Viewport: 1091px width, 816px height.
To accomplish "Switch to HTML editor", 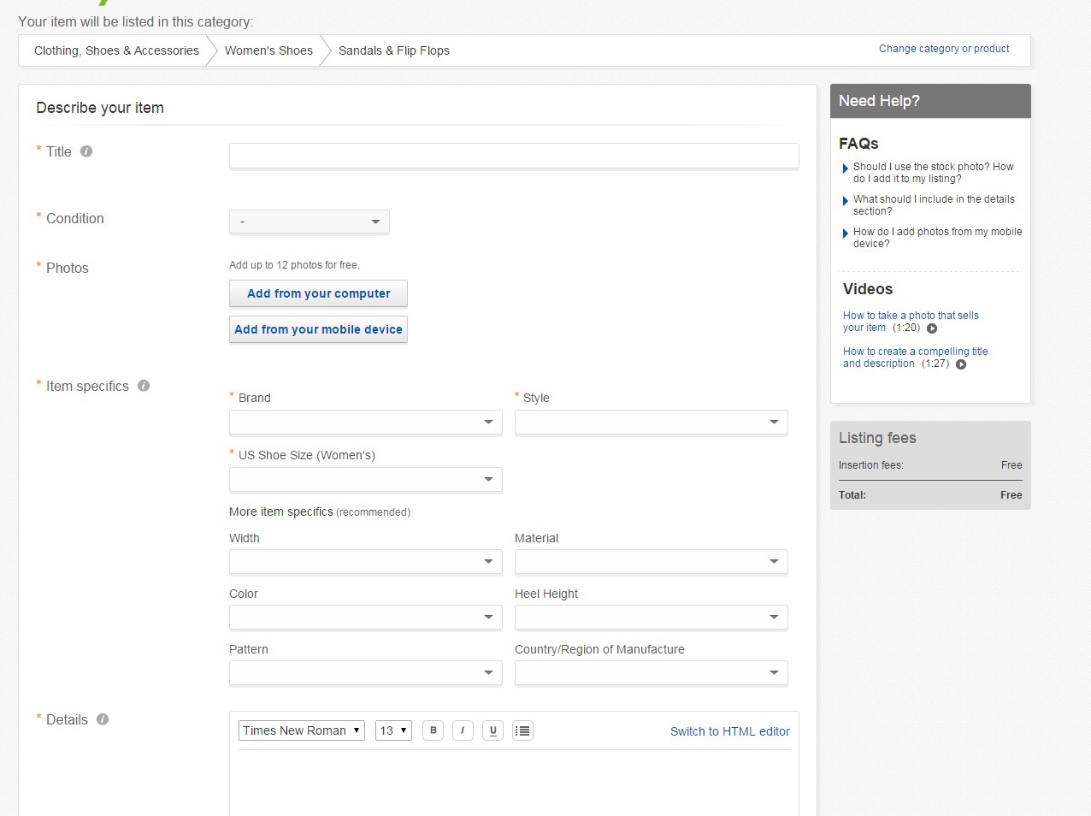I will tap(729, 731).
